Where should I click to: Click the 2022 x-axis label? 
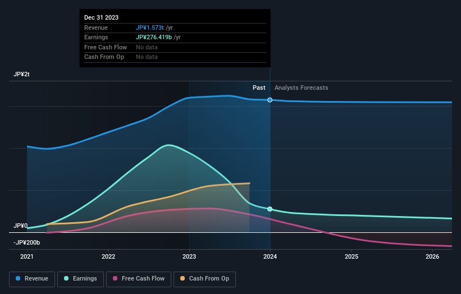(108, 256)
